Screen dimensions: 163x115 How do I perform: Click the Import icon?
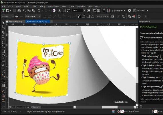click(x=59, y=10)
